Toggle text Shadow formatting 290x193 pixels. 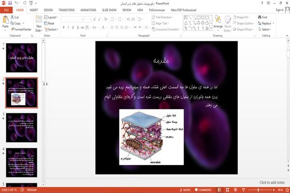pyautogui.click(x=78, y=28)
